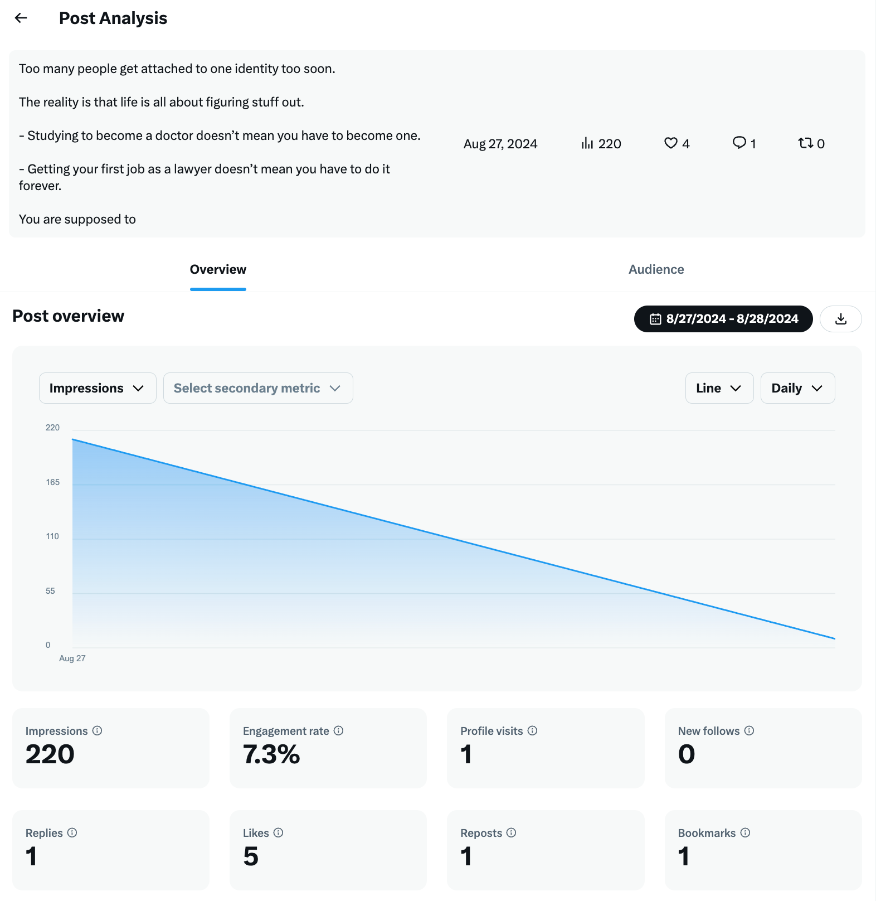Switch to the Audience tab
This screenshot has height=901, width=876.
656,269
